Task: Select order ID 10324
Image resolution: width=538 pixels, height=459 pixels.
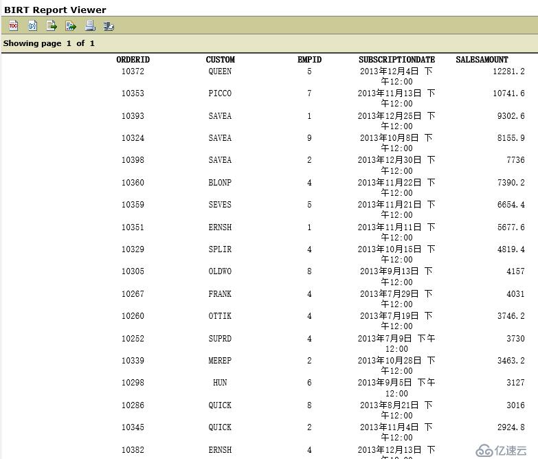Action: tap(133, 138)
